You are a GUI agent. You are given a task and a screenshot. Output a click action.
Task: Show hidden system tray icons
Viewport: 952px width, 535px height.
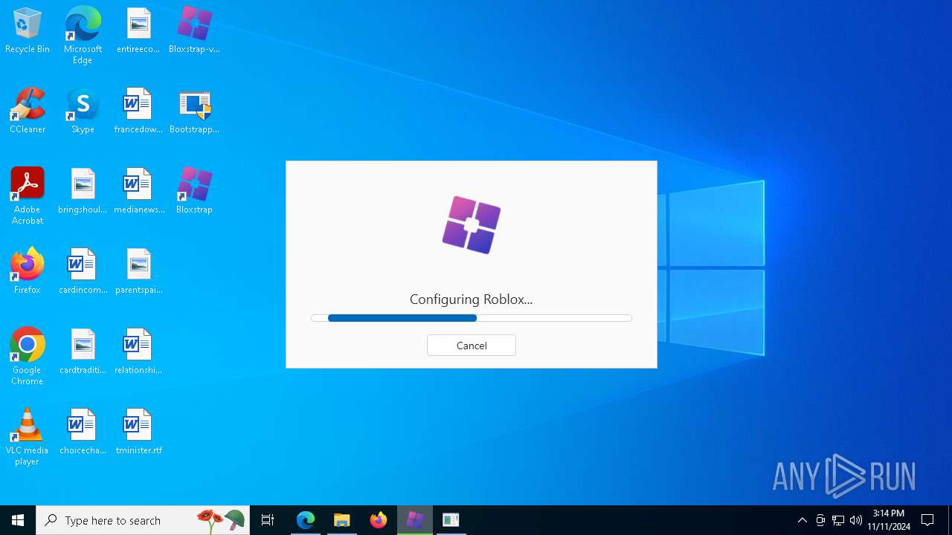(803, 520)
